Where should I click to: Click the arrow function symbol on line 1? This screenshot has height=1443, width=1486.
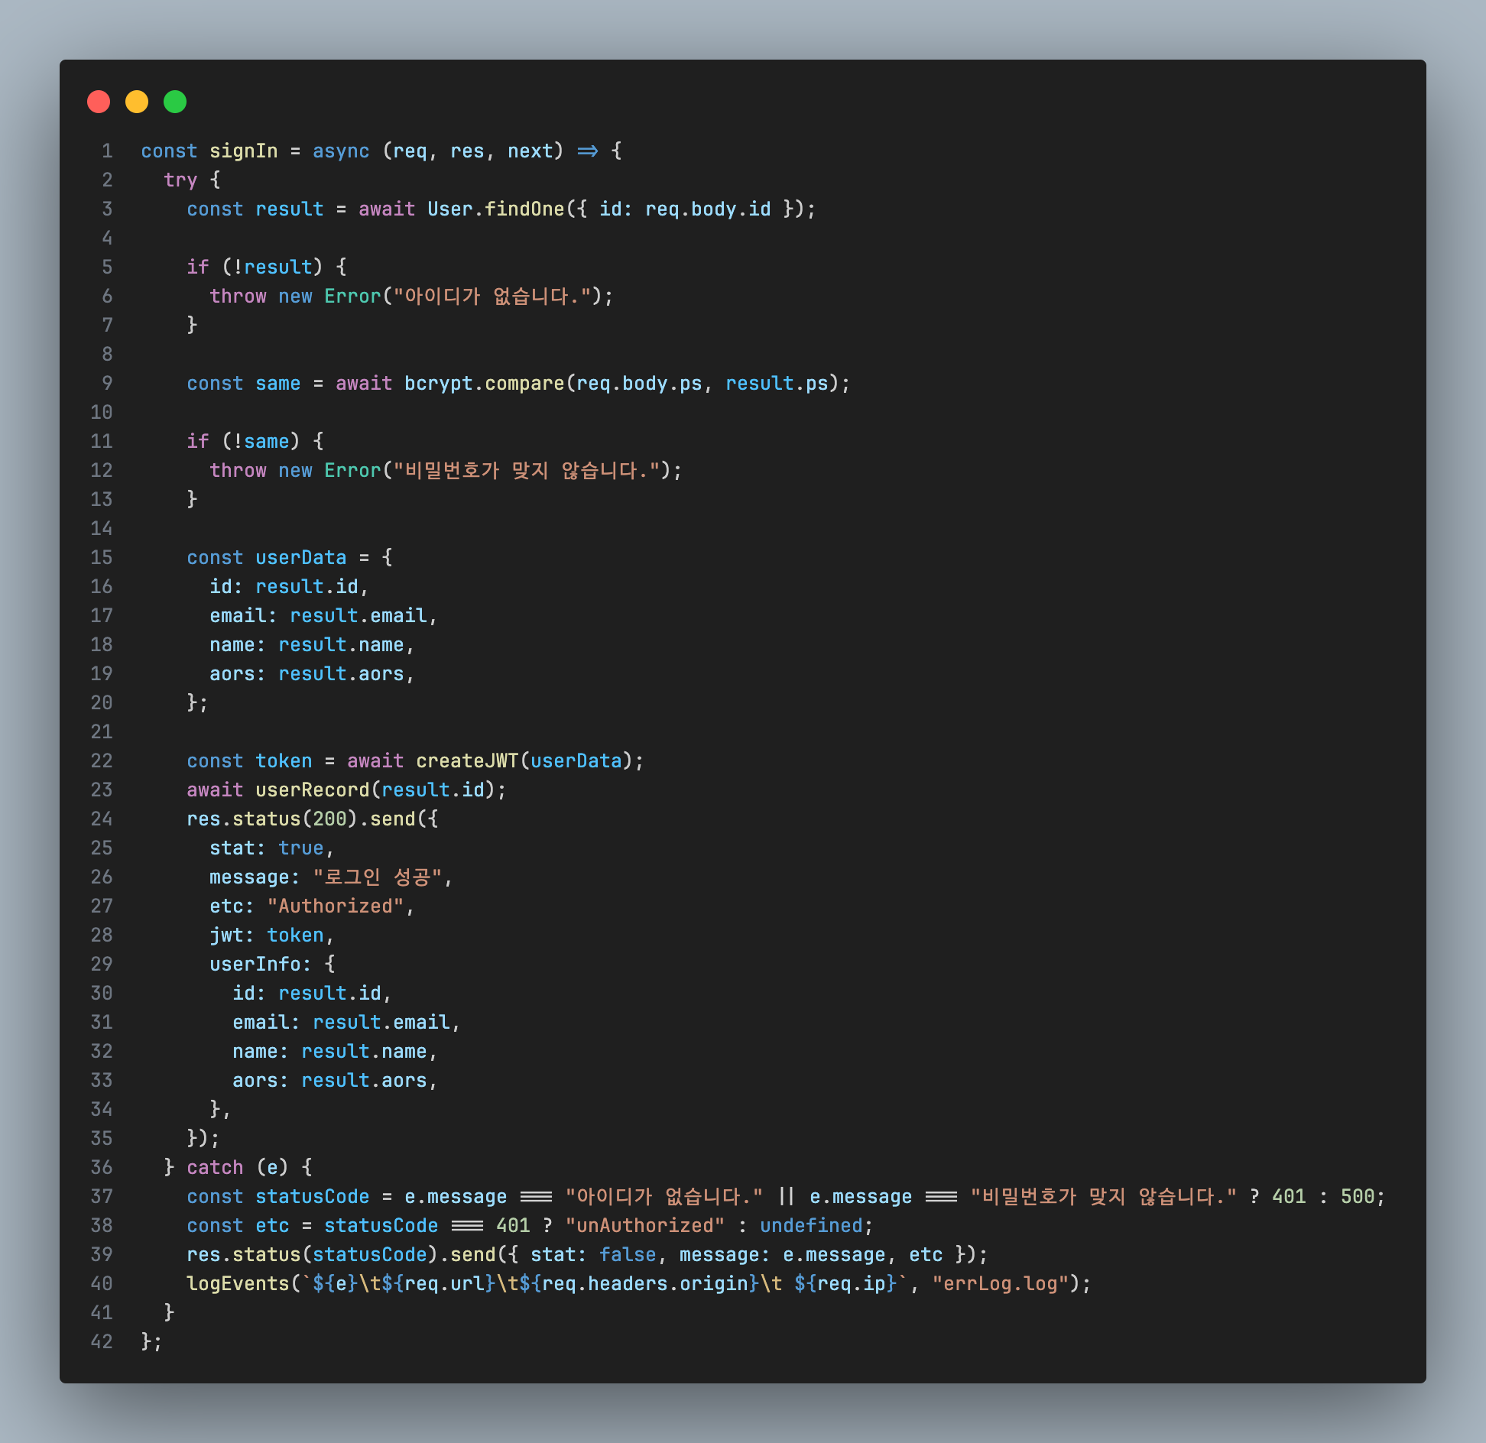[587, 151]
